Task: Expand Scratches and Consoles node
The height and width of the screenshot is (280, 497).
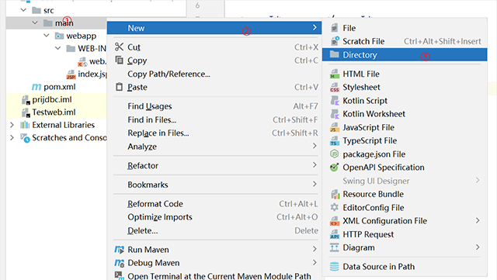Action: coord(12,137)
